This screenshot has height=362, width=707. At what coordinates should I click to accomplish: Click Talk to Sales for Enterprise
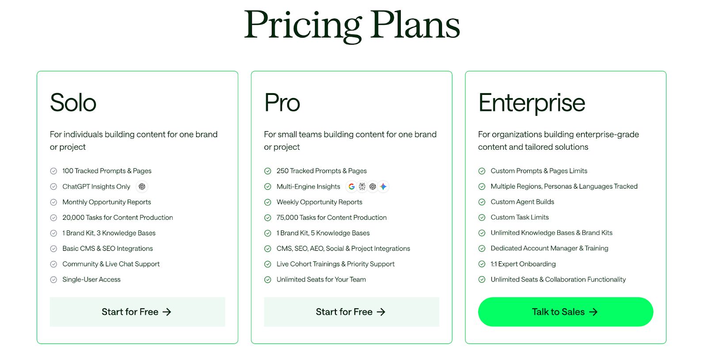[x=566, y=312]
